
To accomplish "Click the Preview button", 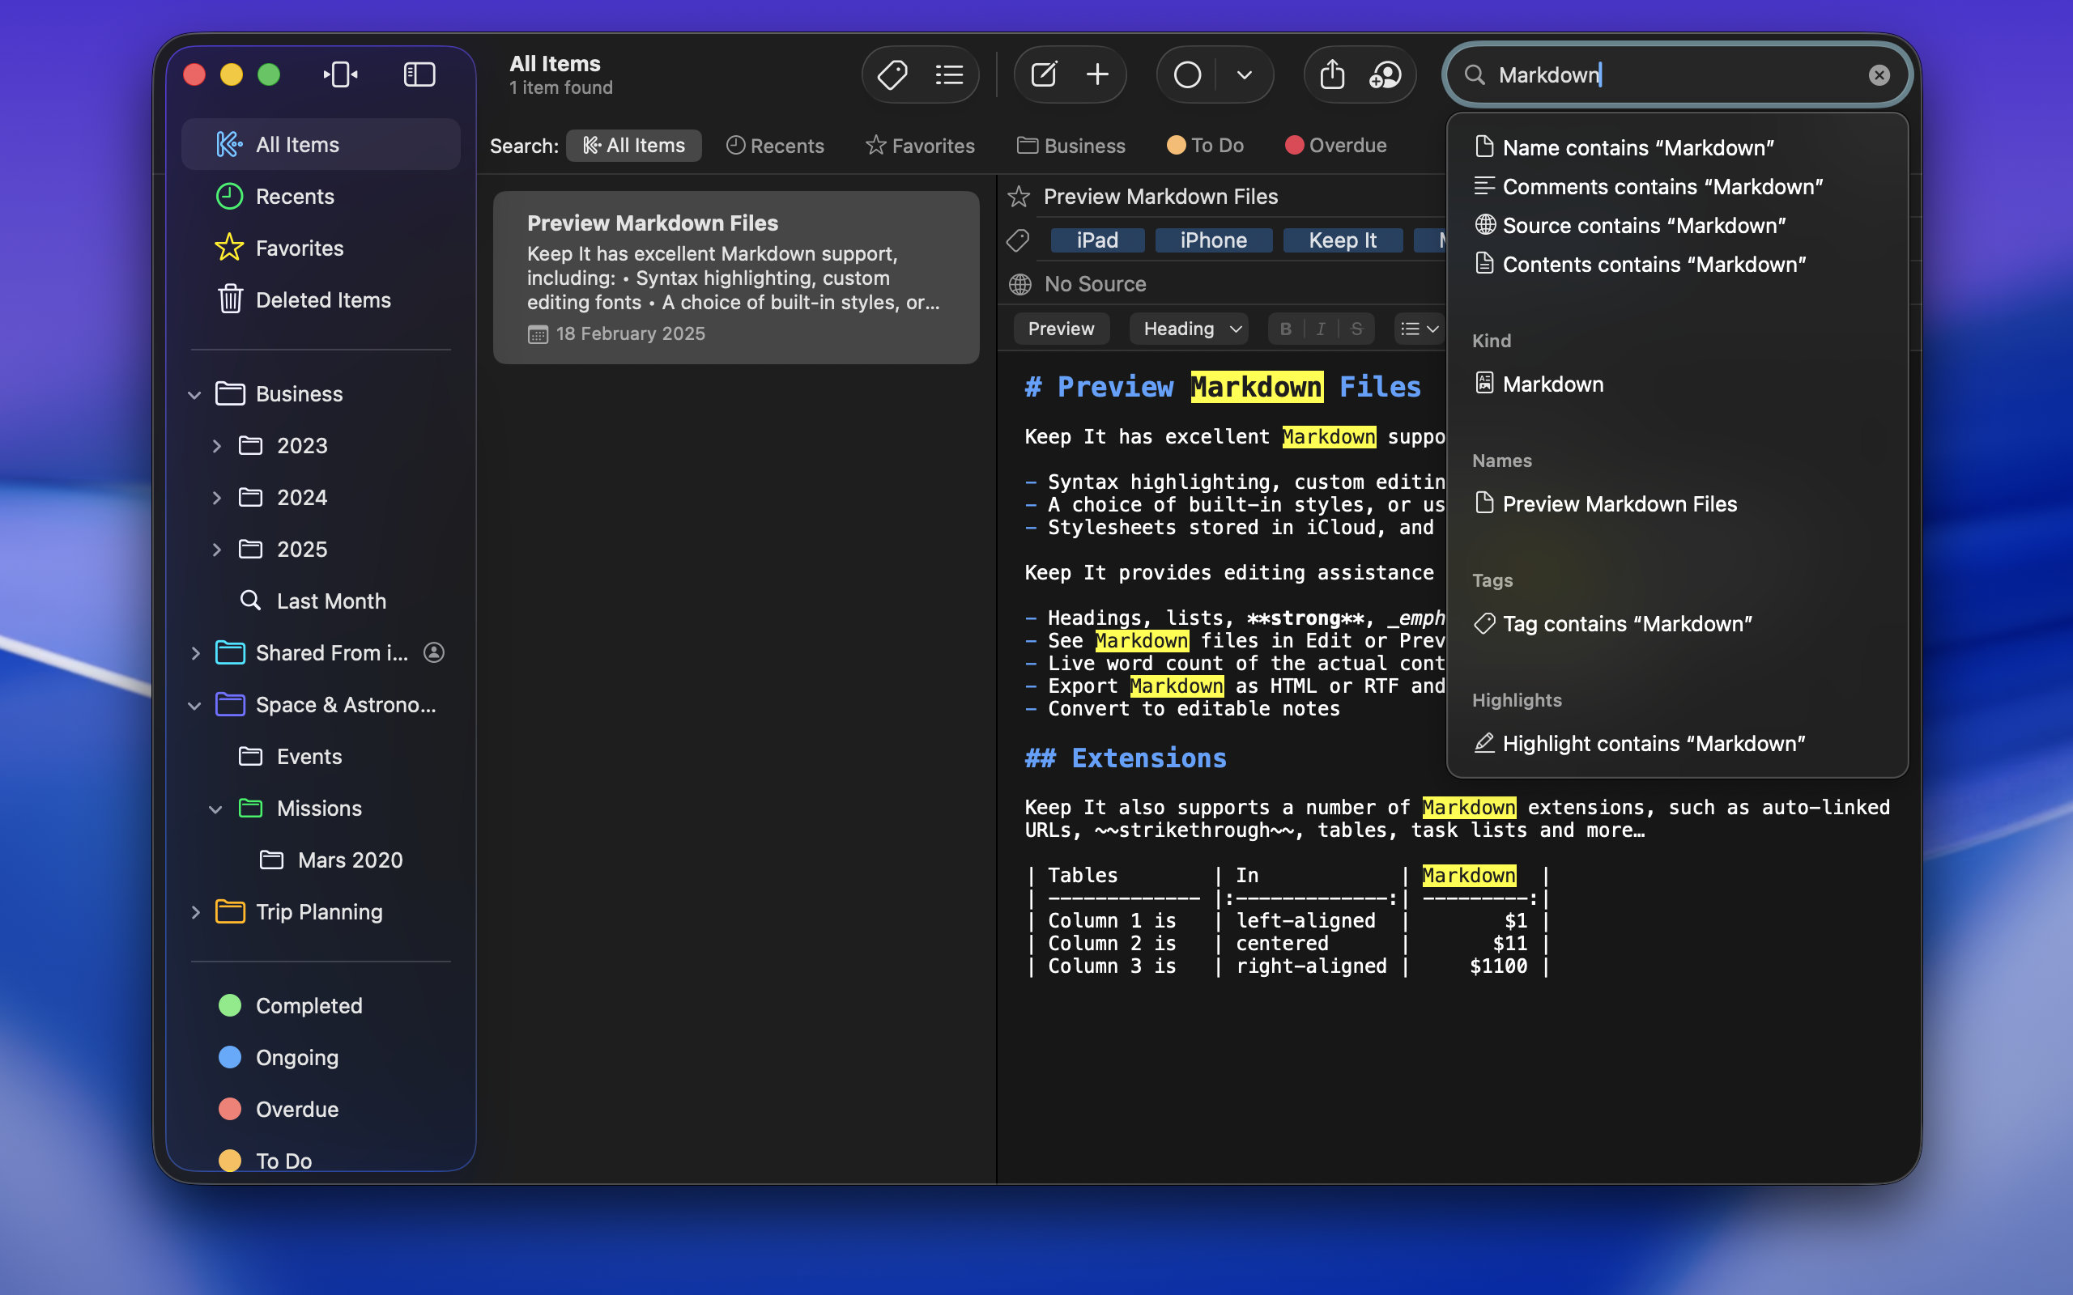I will (x=1061, y=329).
